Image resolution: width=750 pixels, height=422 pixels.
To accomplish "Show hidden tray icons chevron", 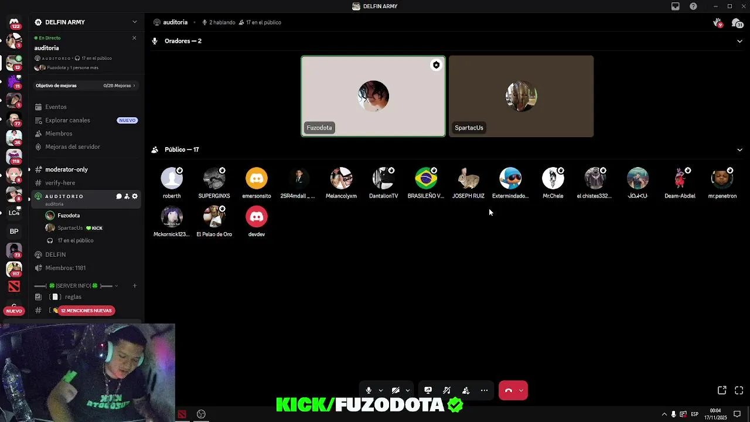I will click(664, 414).
